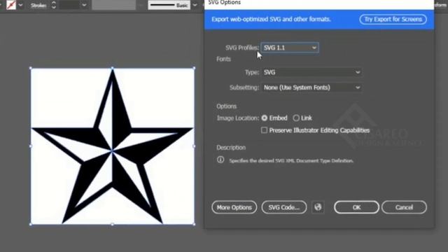The height and width of the screenshot is (252, 448).
Task: Open the SVG Profiles dropdown
Action: tap(290, 48)
